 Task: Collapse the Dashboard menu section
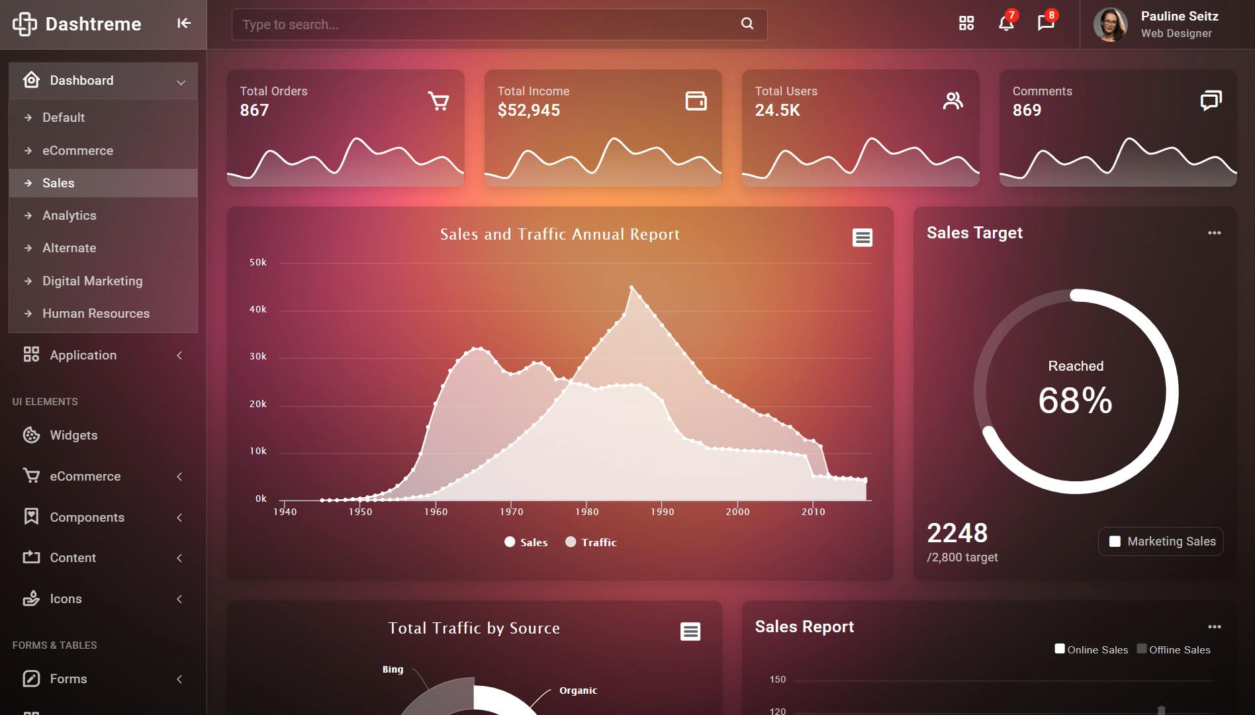point(103,81)
